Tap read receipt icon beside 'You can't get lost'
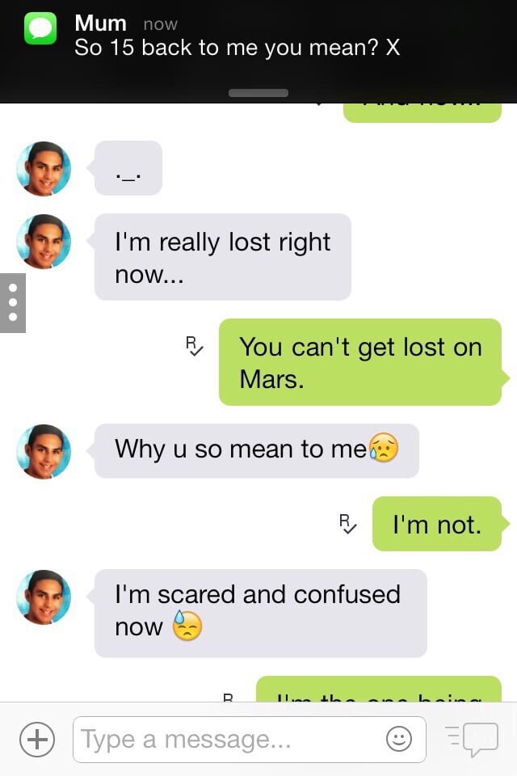 click(x=194, y=346)
